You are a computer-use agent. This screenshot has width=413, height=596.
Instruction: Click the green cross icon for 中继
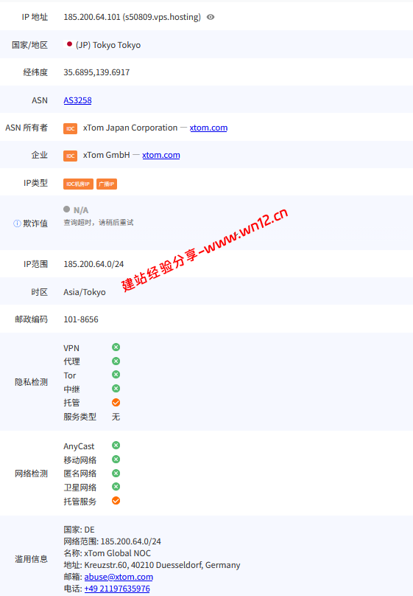click(116, 388)
